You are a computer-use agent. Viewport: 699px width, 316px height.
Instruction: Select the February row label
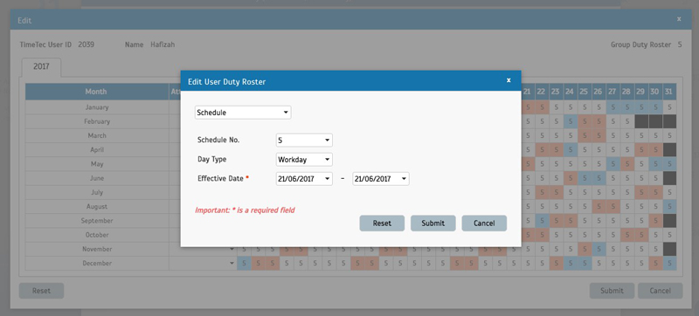[x=97, y=121]
